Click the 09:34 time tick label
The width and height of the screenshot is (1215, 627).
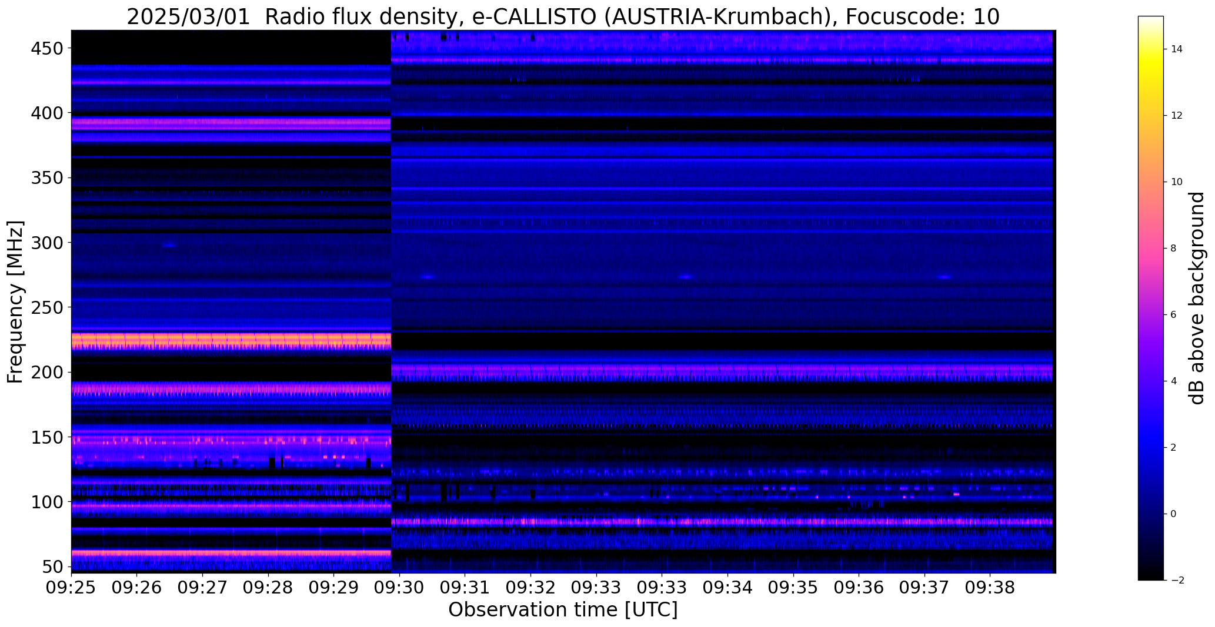(x=728, y=588)
